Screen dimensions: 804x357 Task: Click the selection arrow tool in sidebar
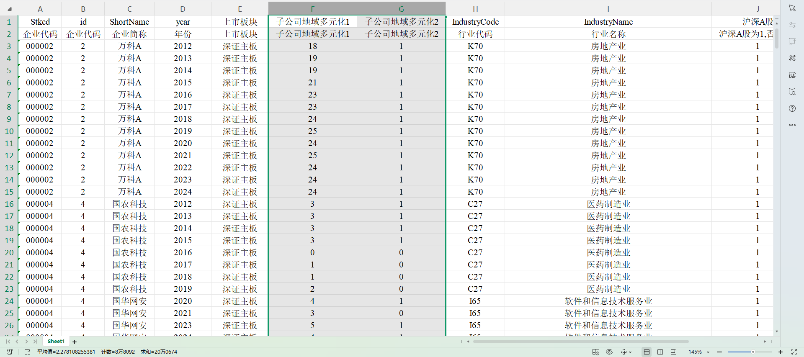click(792, 8)
